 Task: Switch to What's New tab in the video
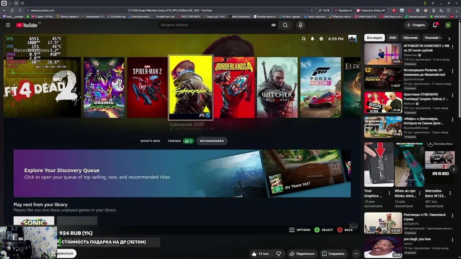point(150,141)
